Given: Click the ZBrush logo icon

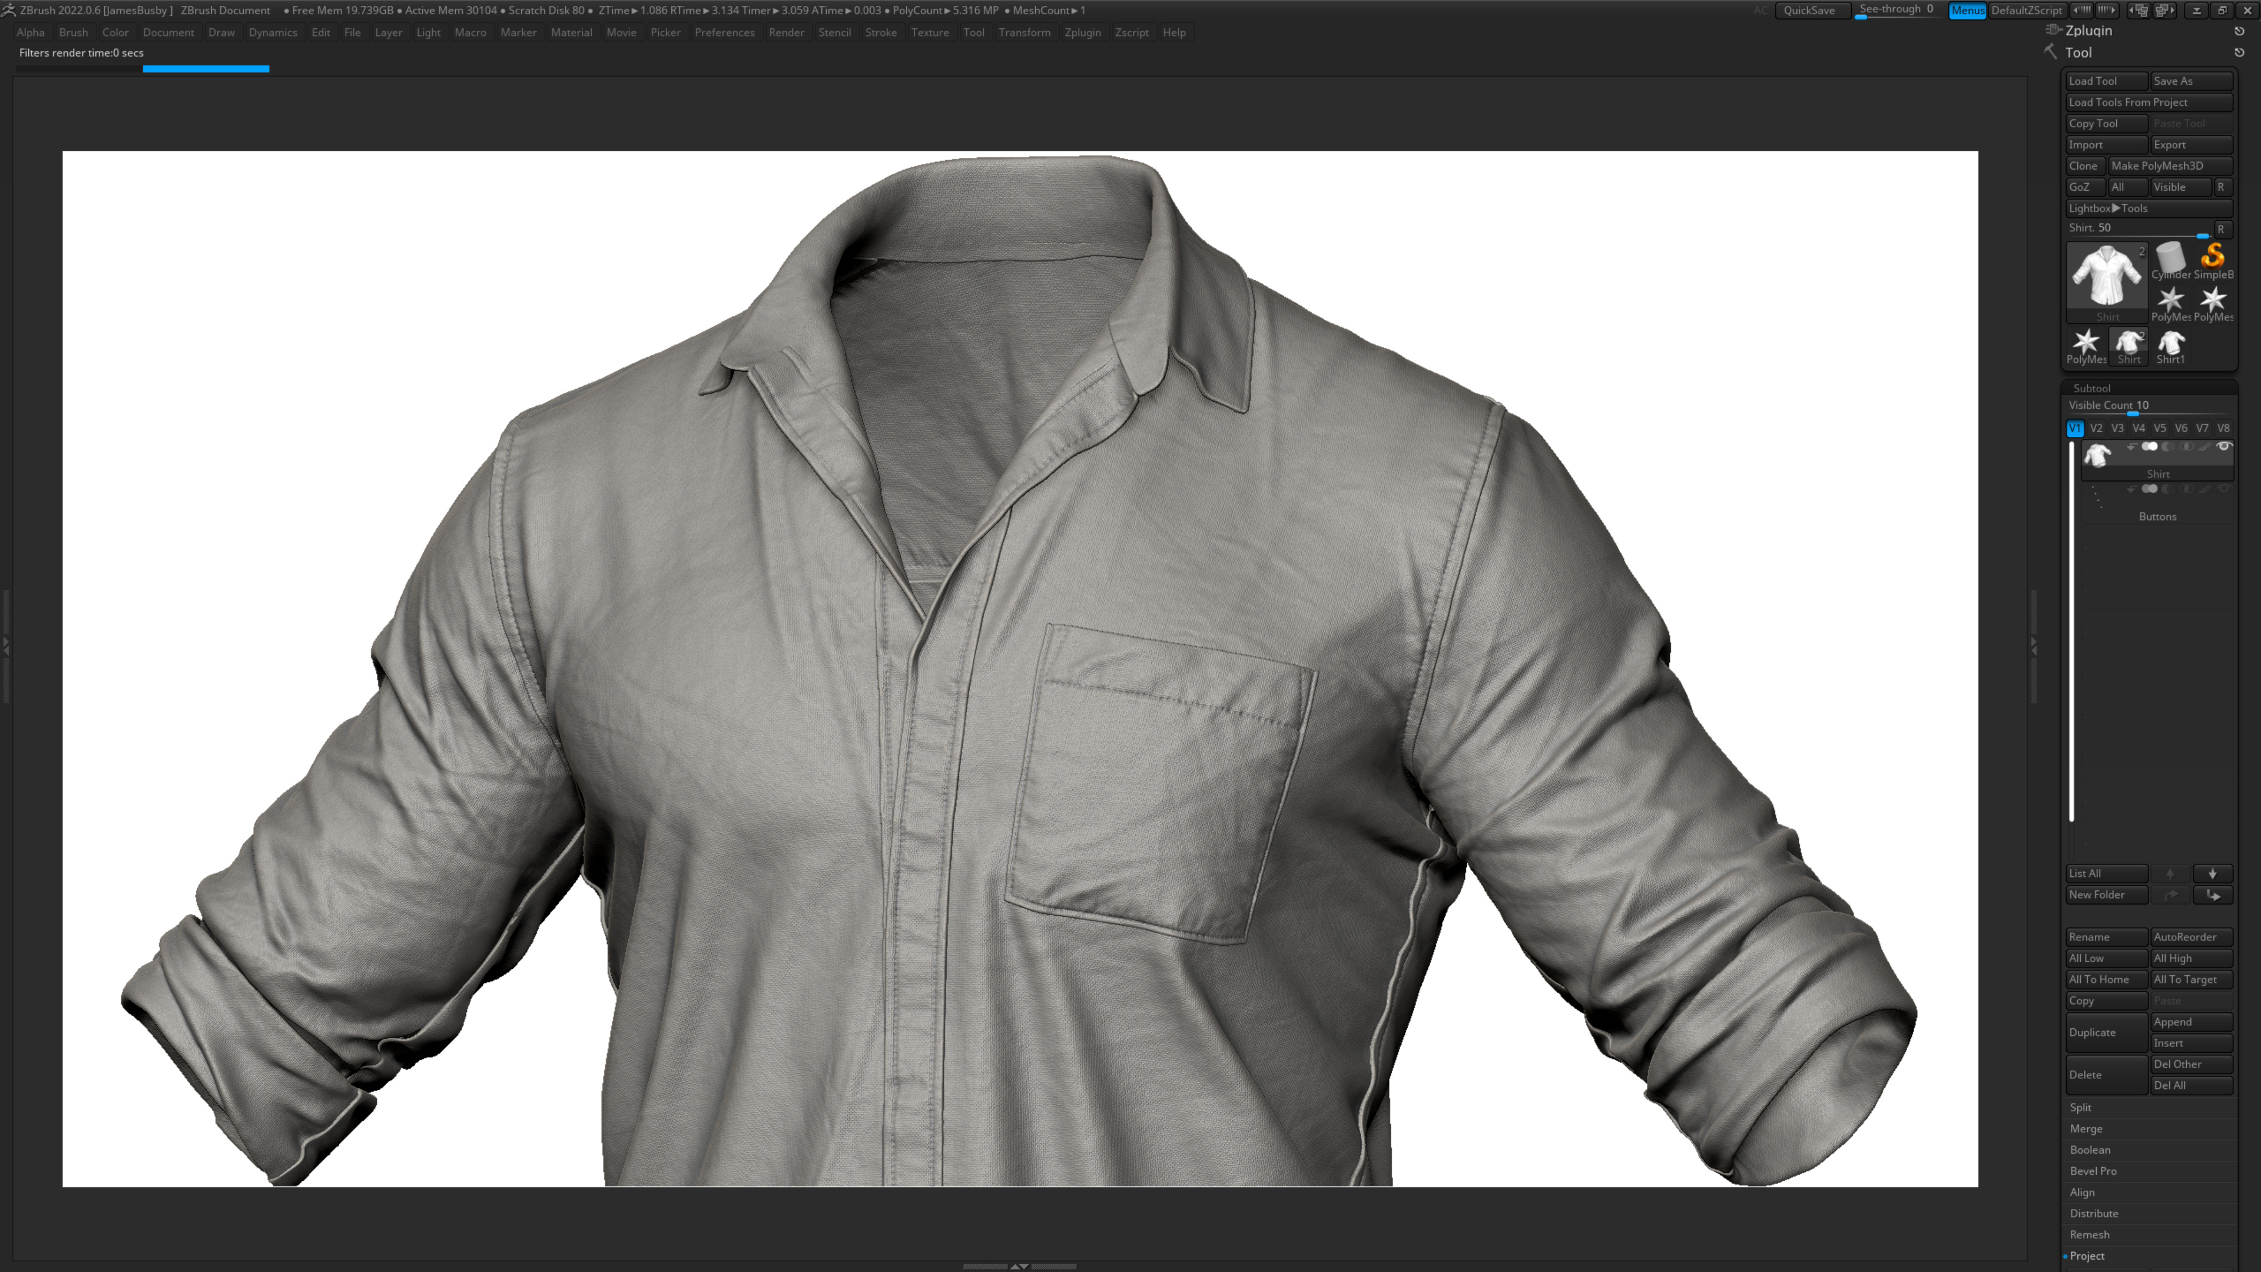Looking at the screenshot, I should 9,9.
